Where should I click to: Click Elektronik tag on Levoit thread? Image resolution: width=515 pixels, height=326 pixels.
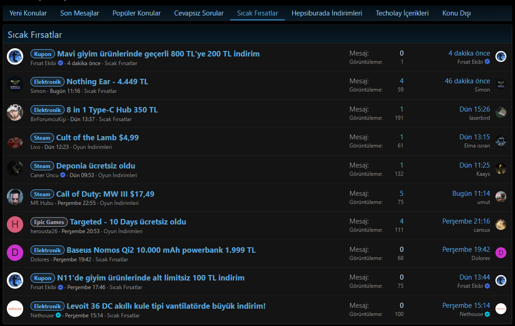tap(48, 306)
